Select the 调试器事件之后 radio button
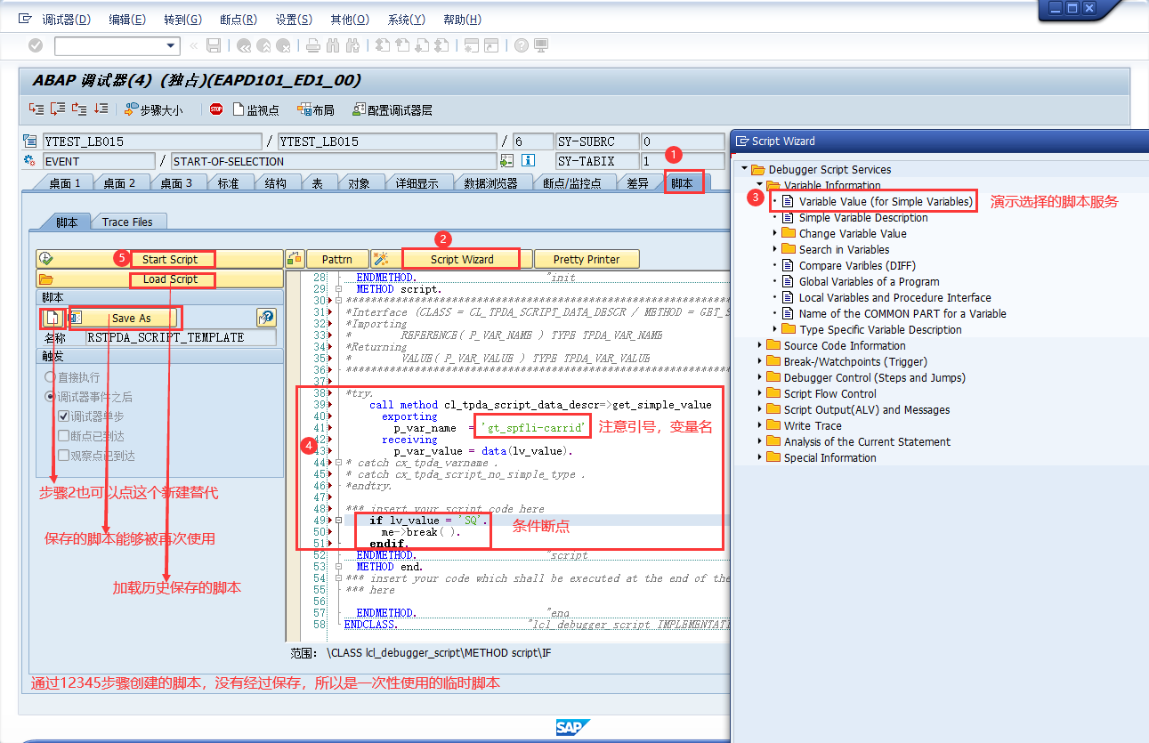The height and width of the screenshot is (743, 1149). pyautogui.click(x=51, y=397)
